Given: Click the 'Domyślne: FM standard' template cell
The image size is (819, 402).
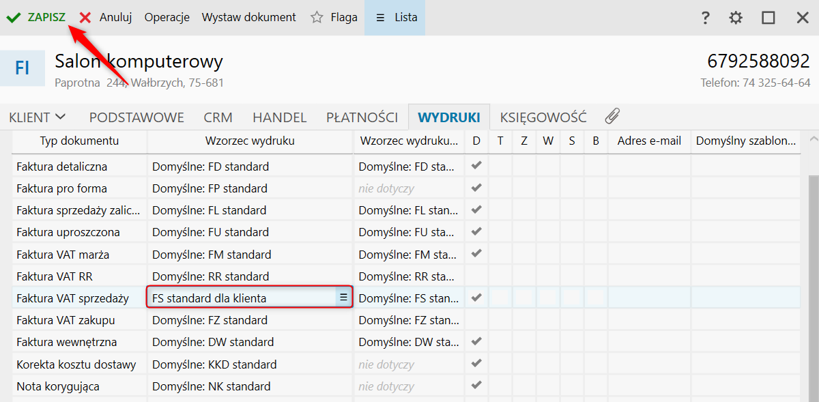Looking at the screenshot, I should (250, 254).
